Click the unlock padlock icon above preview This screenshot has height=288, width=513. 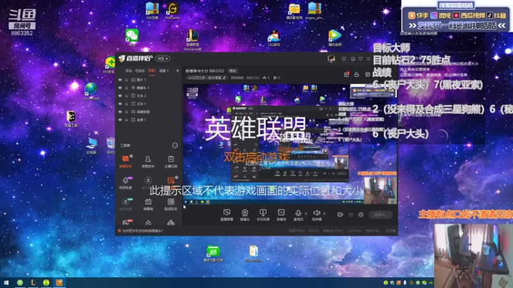click(357, 74)
